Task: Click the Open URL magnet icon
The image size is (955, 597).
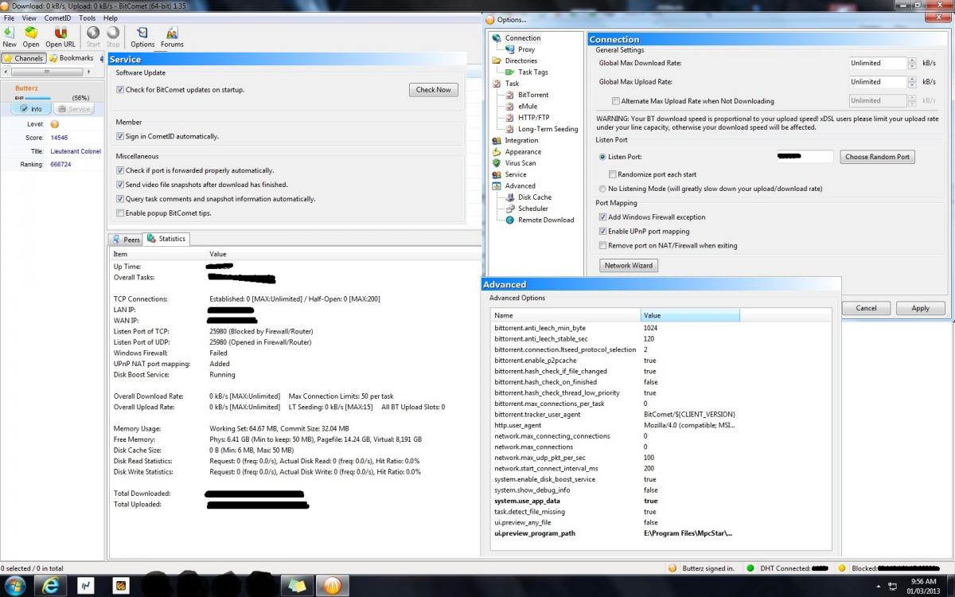Action: (x=60, y=33)
